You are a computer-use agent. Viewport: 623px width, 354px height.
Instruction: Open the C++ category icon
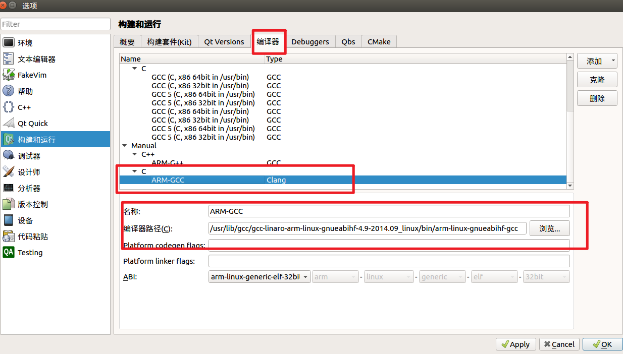[x=9, y=107]
